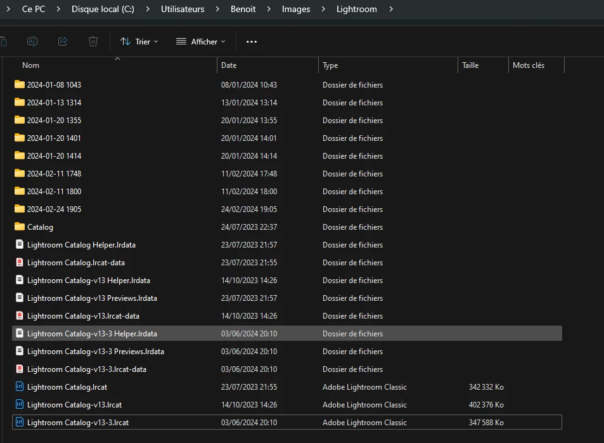The width and height of the screenshot is (604, 443).
Task: Click date 08/01/2024 10:43
Action: (249, 84)
